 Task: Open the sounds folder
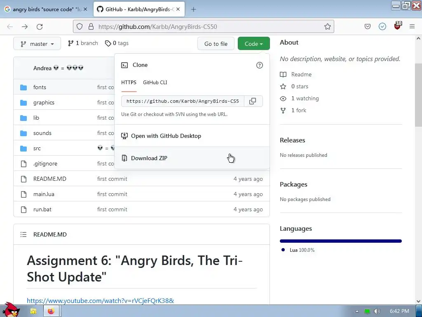(42, 133)
